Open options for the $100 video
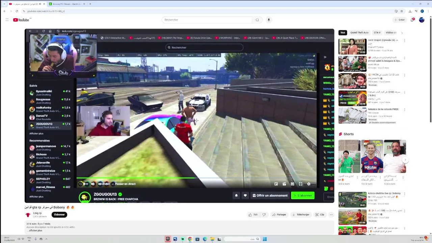This screenshot has height=243, width=432. (405, 92)
